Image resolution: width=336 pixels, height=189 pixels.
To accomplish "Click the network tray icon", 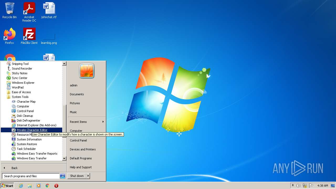I will pyautogui.click(x=305, y=186).
